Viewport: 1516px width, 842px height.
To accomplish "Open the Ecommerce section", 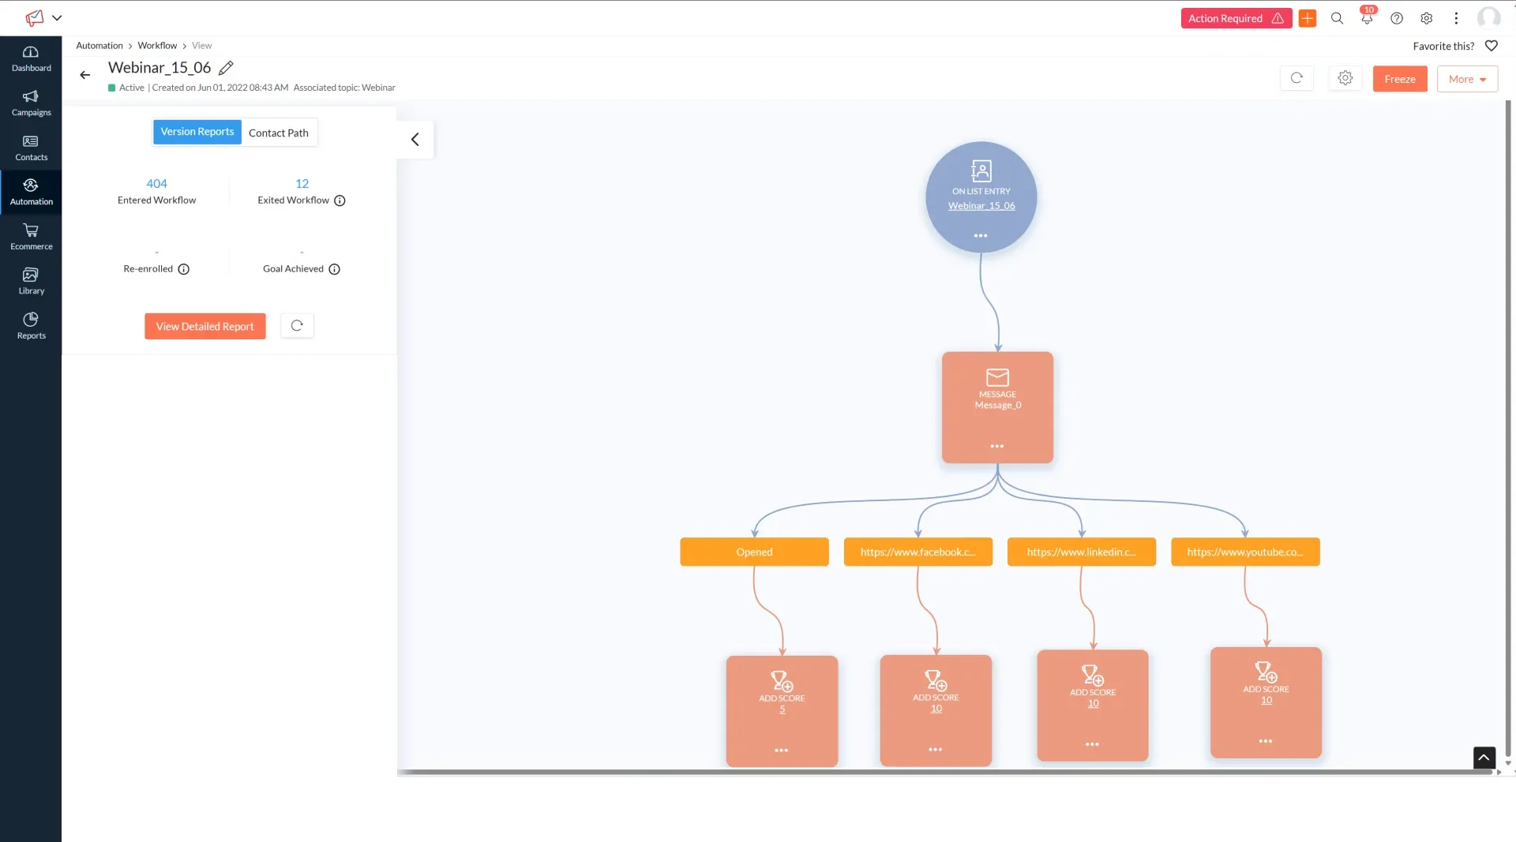I will (31, 238).
